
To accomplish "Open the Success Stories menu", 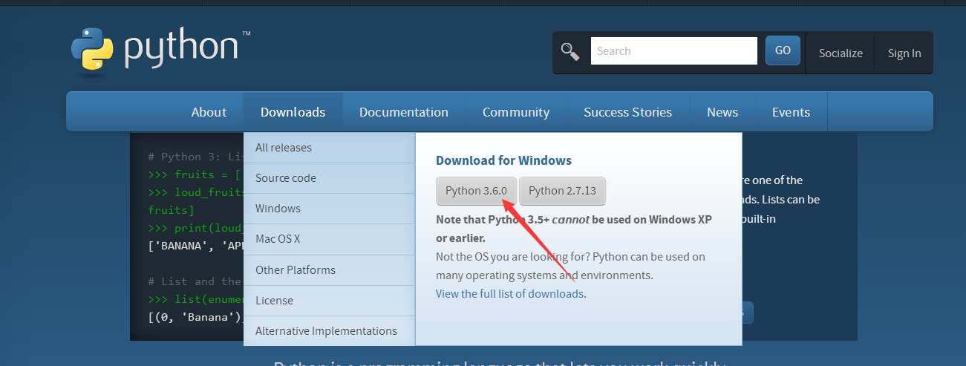I will click(627, 112).
